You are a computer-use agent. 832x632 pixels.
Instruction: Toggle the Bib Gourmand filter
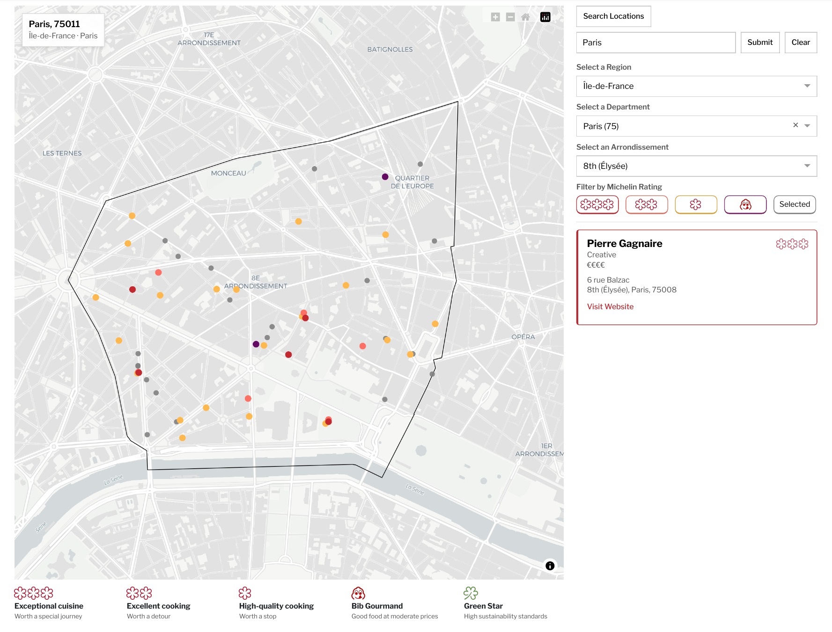pos(745,204)
